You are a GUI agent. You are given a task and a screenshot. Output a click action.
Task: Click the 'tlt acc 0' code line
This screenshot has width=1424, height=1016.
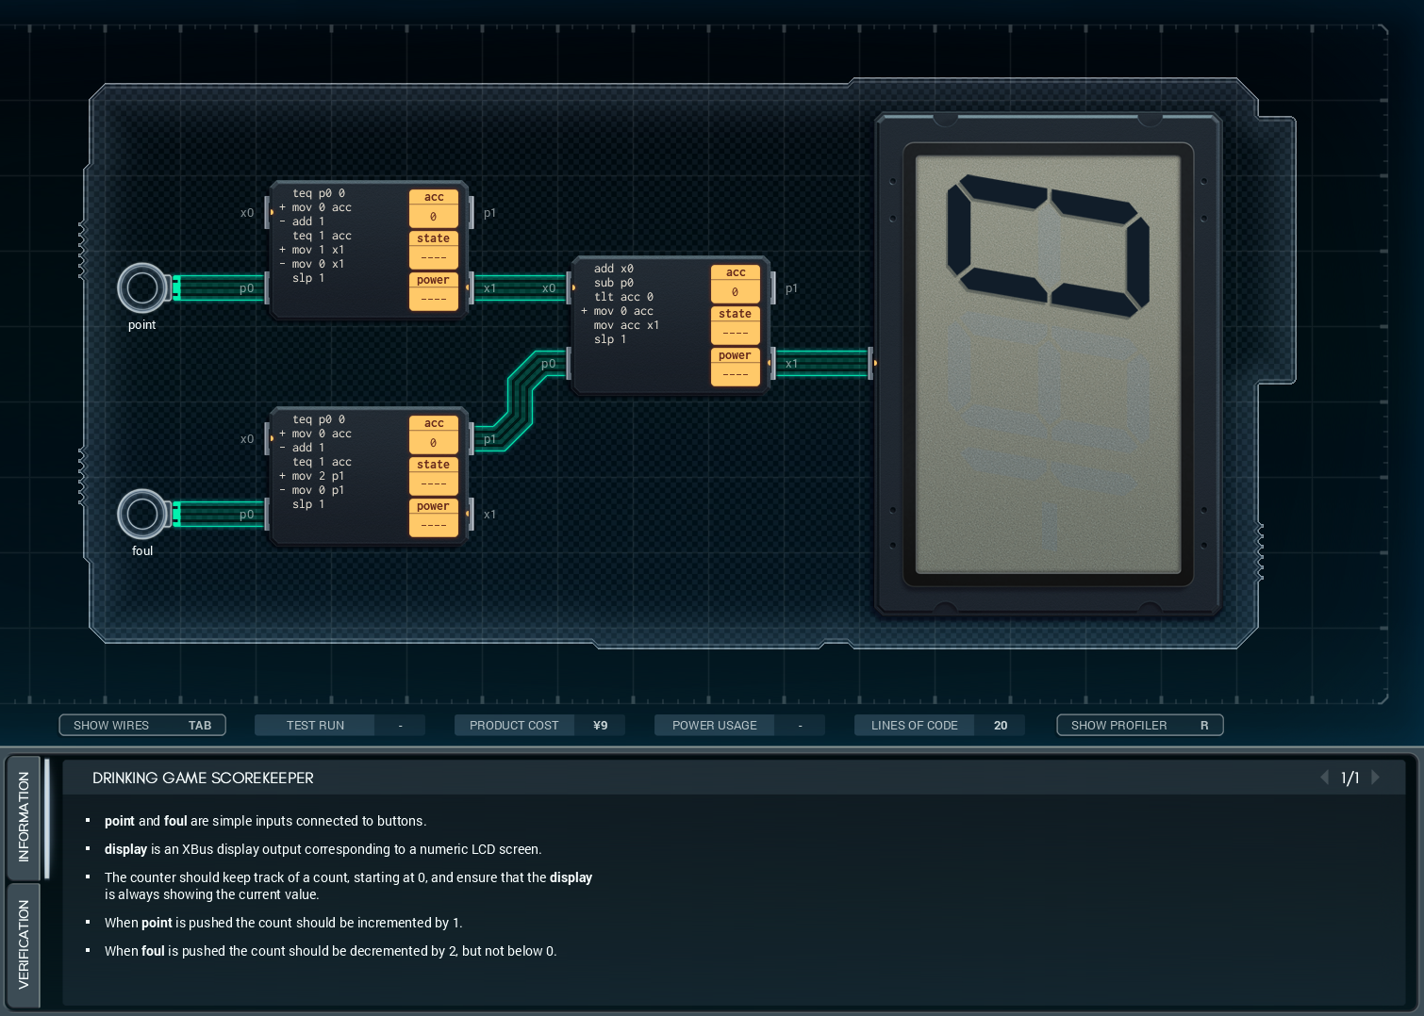click(623, 297)
